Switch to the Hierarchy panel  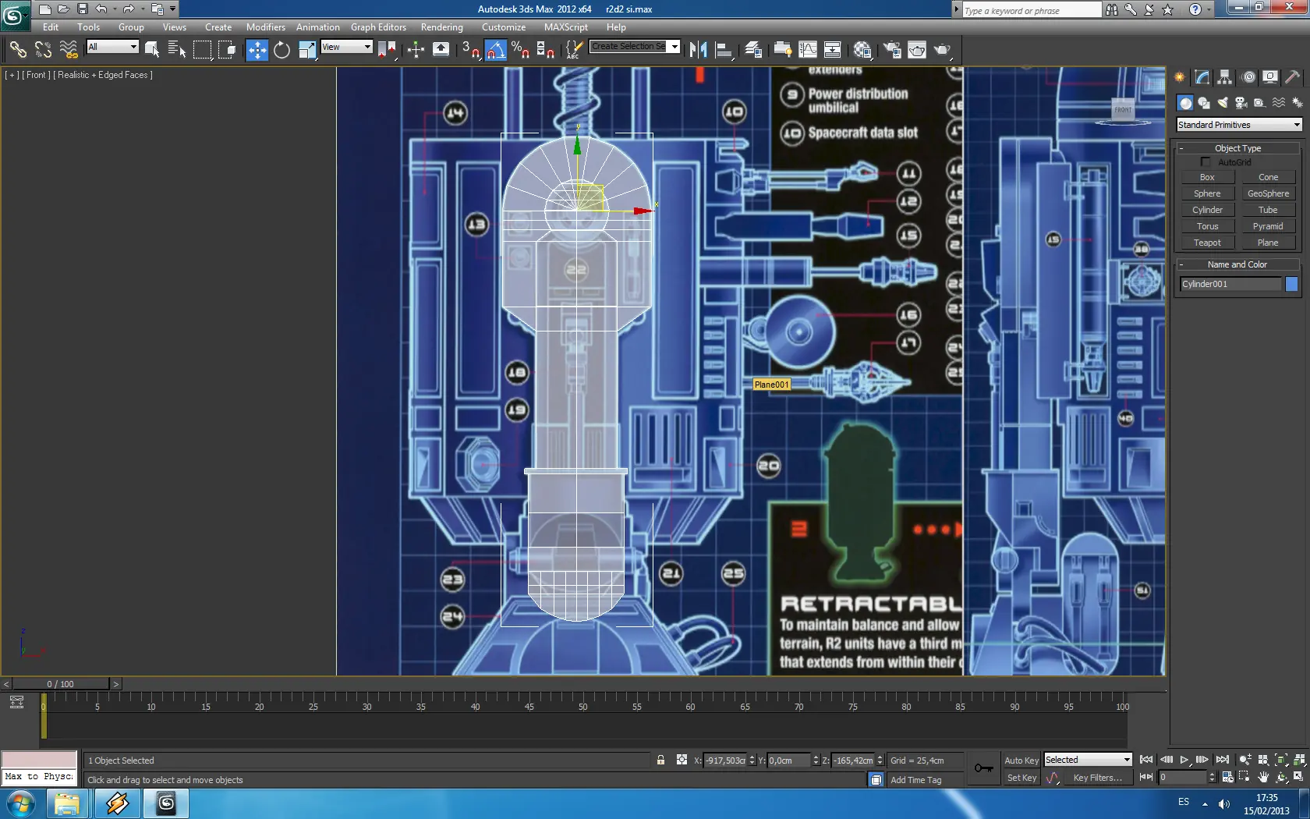(x=1225, y=77)
